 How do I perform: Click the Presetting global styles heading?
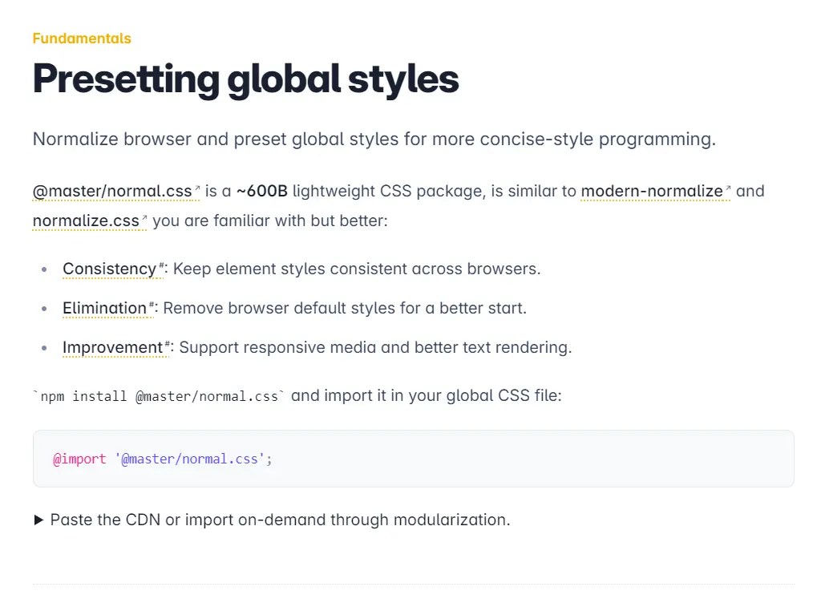tap(245, 79)
